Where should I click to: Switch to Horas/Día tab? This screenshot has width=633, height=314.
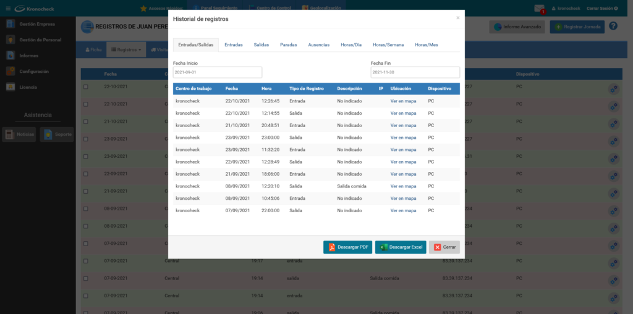coord(351,45)
